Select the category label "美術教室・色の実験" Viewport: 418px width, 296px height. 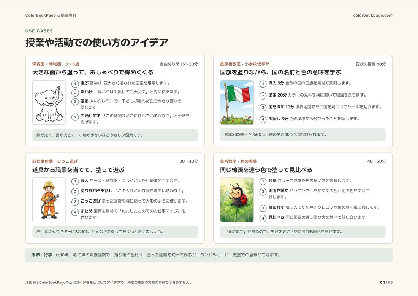tap(239, 161)
